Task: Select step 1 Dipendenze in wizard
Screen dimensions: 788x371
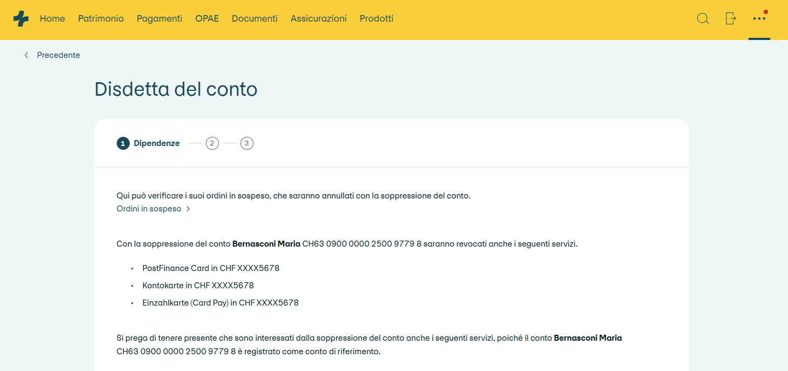Action: [x=148, y=143]
